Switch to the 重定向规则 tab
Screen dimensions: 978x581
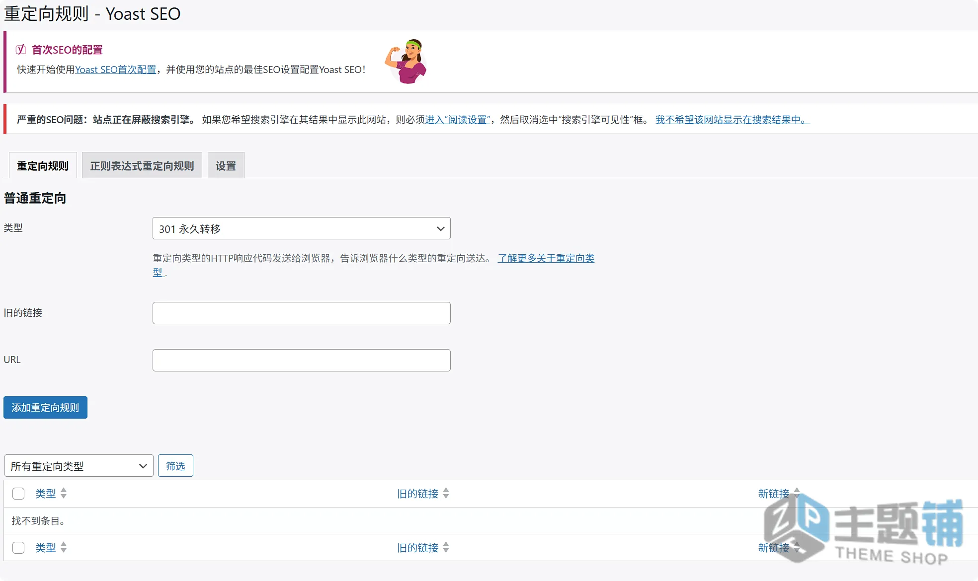(43, 165)
